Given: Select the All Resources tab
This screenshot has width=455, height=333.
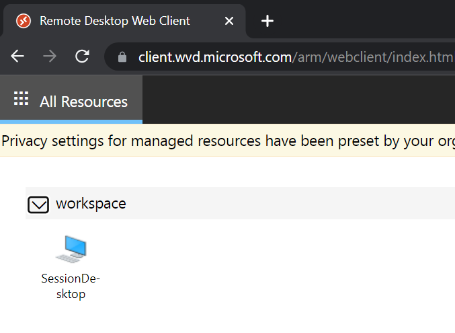Looking at the screenshot, I should pyautogui.click(x=83, y=102).
